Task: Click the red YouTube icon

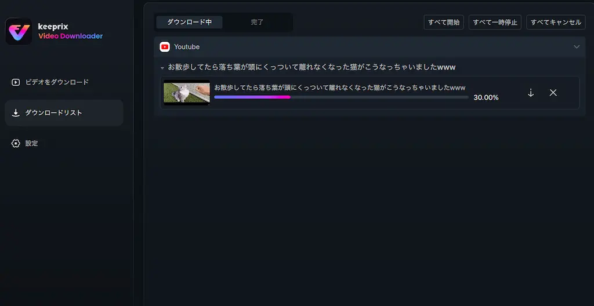Action: [x=165, y=47]
